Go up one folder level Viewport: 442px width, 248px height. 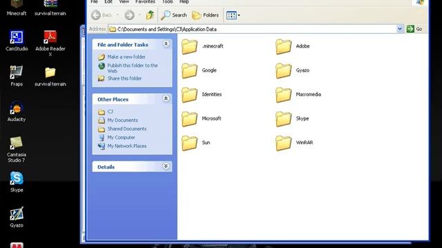pos(150,15)
